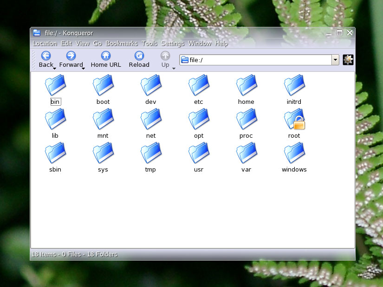383x287 pixels.
Task: Select the opt folder icon
Action: (199, 119)
